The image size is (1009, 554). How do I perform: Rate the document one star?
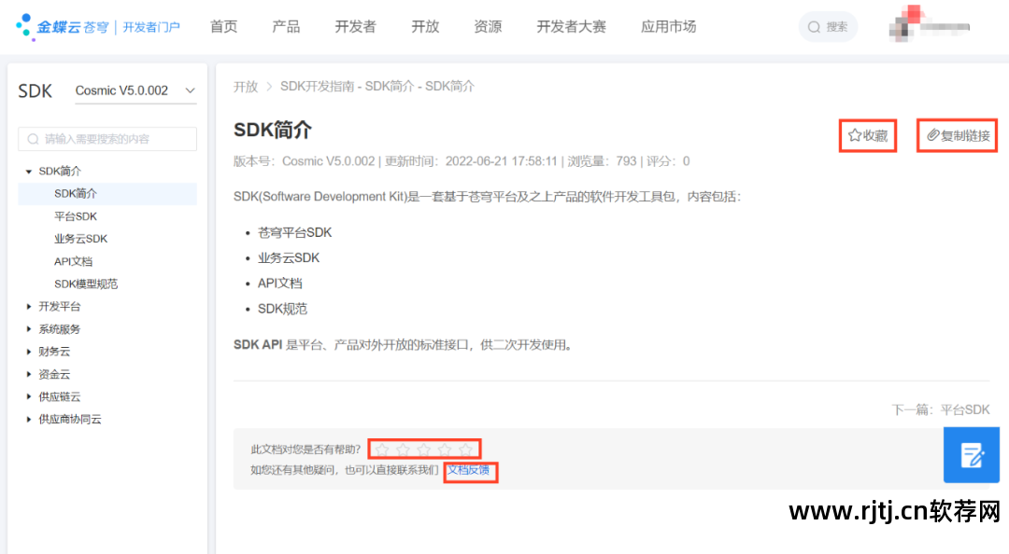(382, 450)
